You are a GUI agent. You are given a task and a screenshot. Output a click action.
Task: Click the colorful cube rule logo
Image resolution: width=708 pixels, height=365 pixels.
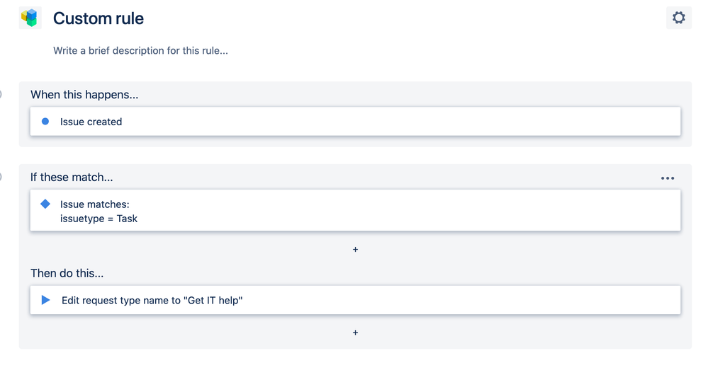click(x=30, y=18)
